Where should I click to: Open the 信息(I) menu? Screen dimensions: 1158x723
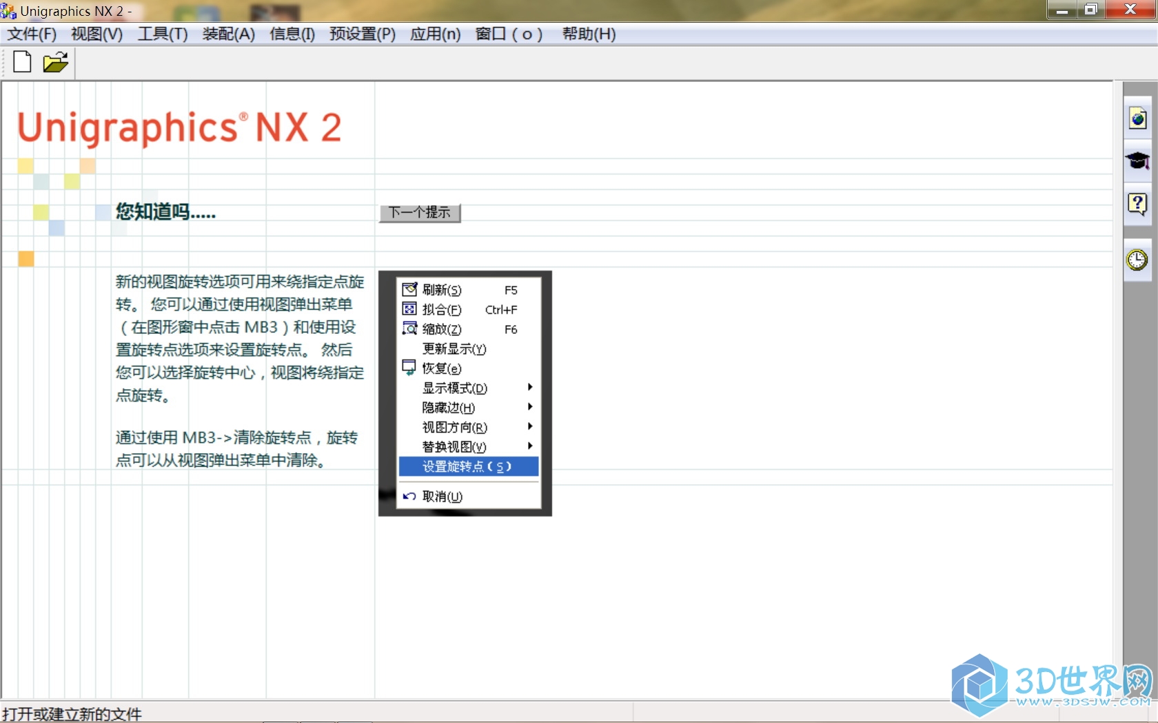coord(292,34)
